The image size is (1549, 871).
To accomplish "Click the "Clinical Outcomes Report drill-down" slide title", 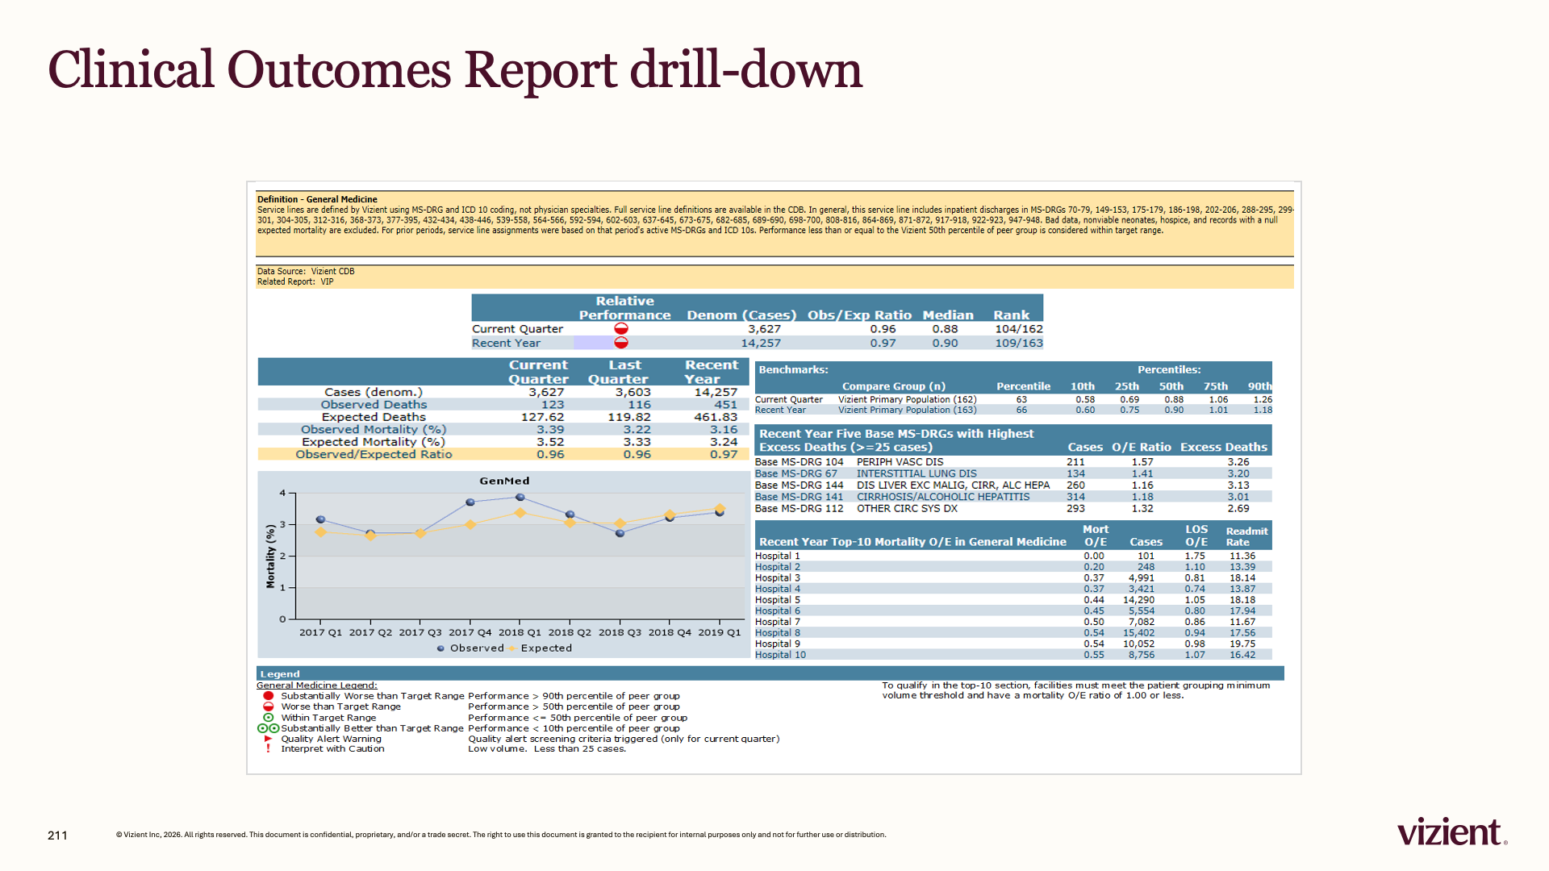I will click(455, 69).
